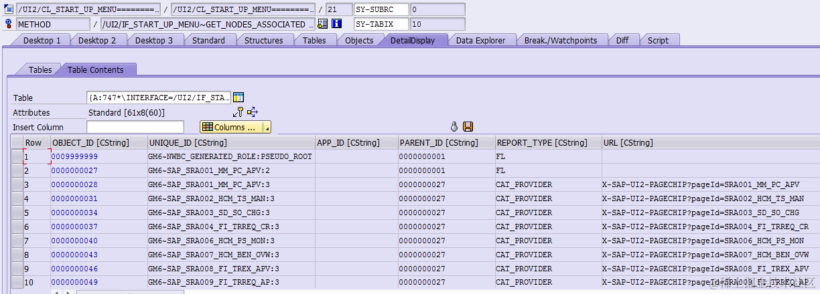Open the Structures tab

263,40
